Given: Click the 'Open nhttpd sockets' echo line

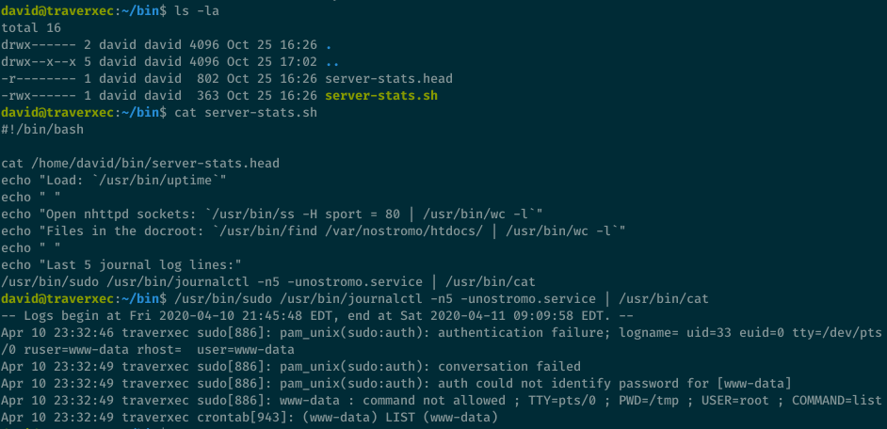Looking at the screenshot, I should coord(271,214).
